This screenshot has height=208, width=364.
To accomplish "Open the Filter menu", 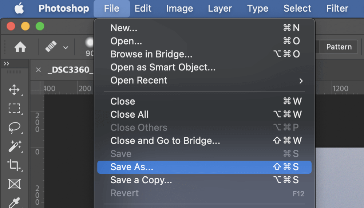I will 337,9.
